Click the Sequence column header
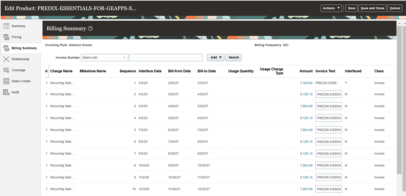This screenshot has height=196, width=406. click(128, 71)
